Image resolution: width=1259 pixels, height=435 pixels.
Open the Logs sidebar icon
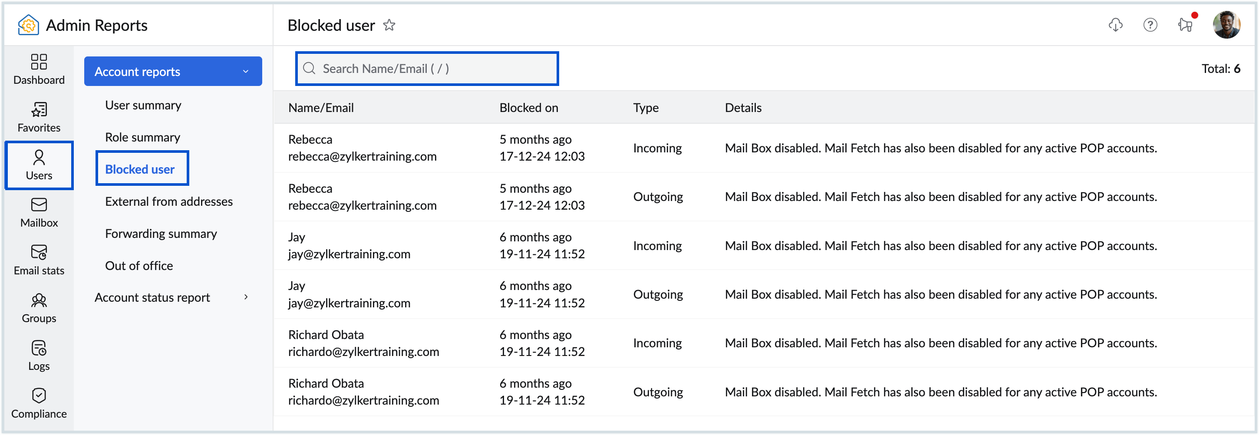point(39,355)
